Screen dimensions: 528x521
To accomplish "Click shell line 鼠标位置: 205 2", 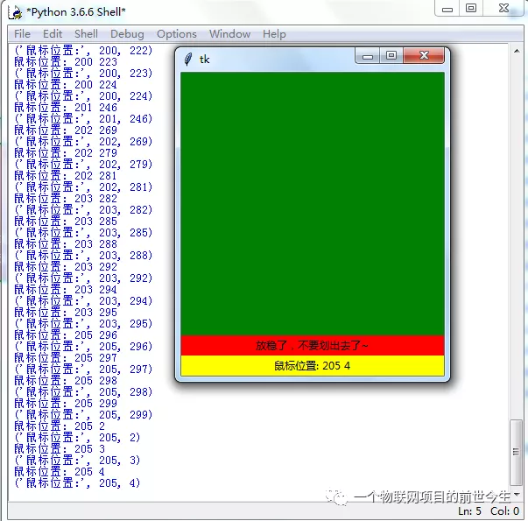I will [60, 426].
